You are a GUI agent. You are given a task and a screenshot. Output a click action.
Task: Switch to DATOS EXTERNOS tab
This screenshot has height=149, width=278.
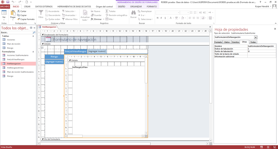pyautogui.click(x=44, y=6)
